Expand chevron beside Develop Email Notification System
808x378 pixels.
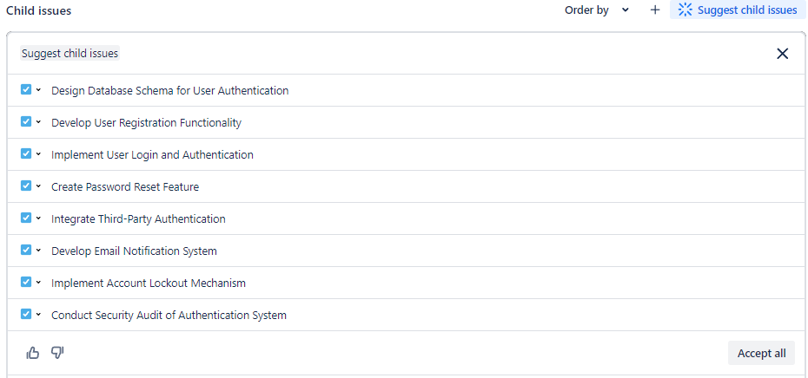[x=38, y=251]
